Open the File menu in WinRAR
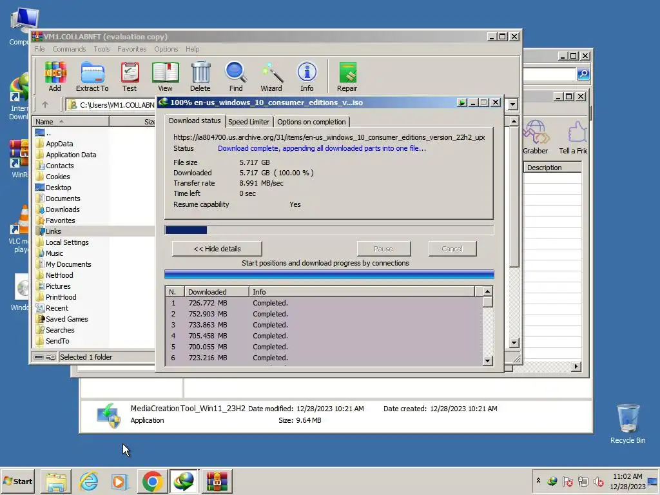660x495 pixels. [39, 49]
